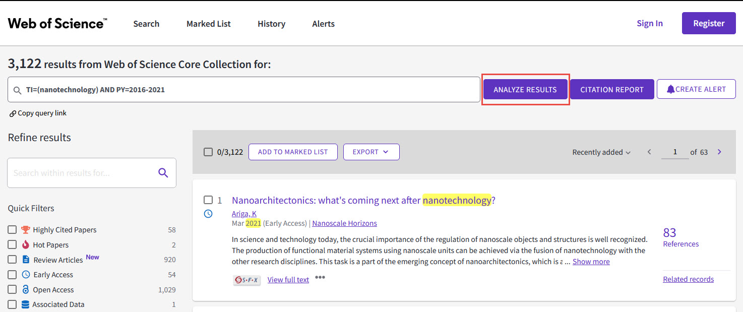
Task: Click the Associated Data database icon
Action: point(26,304)
